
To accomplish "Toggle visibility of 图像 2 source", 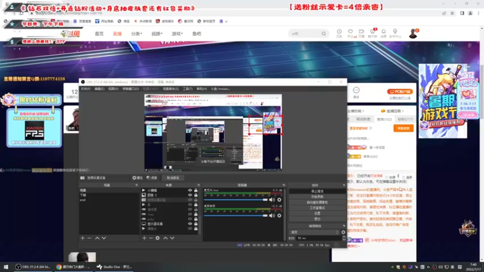I will 190,195.
